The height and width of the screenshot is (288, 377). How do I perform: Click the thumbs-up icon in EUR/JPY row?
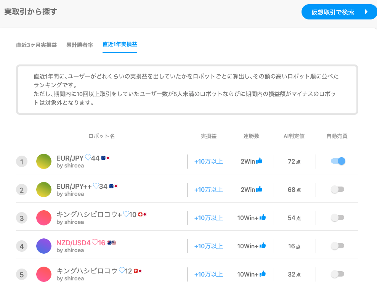coord(259,161)
